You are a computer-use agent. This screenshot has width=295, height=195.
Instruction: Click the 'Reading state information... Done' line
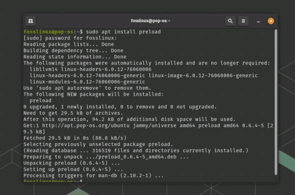[x=75, y=56]
